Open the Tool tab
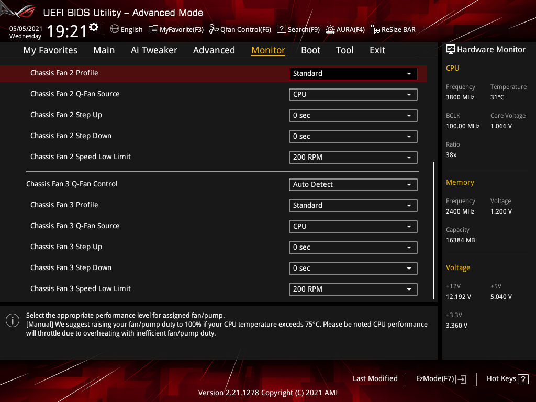The width and height of the screenshot is (536, 402). [344, 50]
